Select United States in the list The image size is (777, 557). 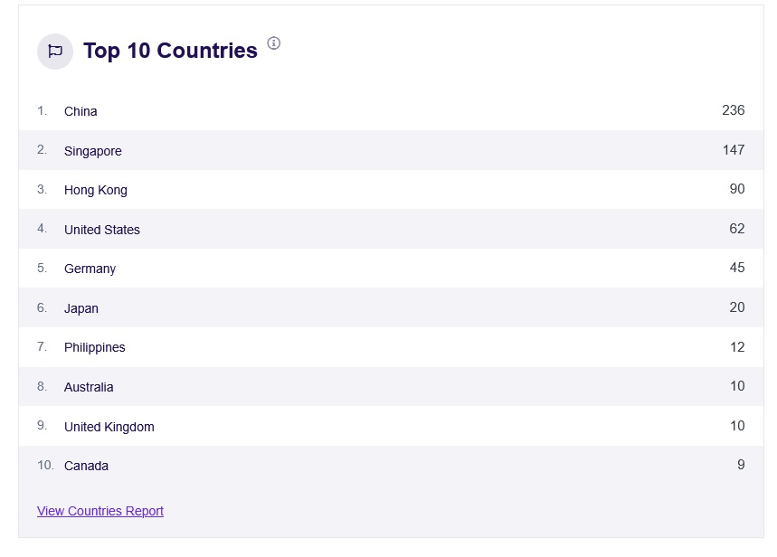[102, 230]
